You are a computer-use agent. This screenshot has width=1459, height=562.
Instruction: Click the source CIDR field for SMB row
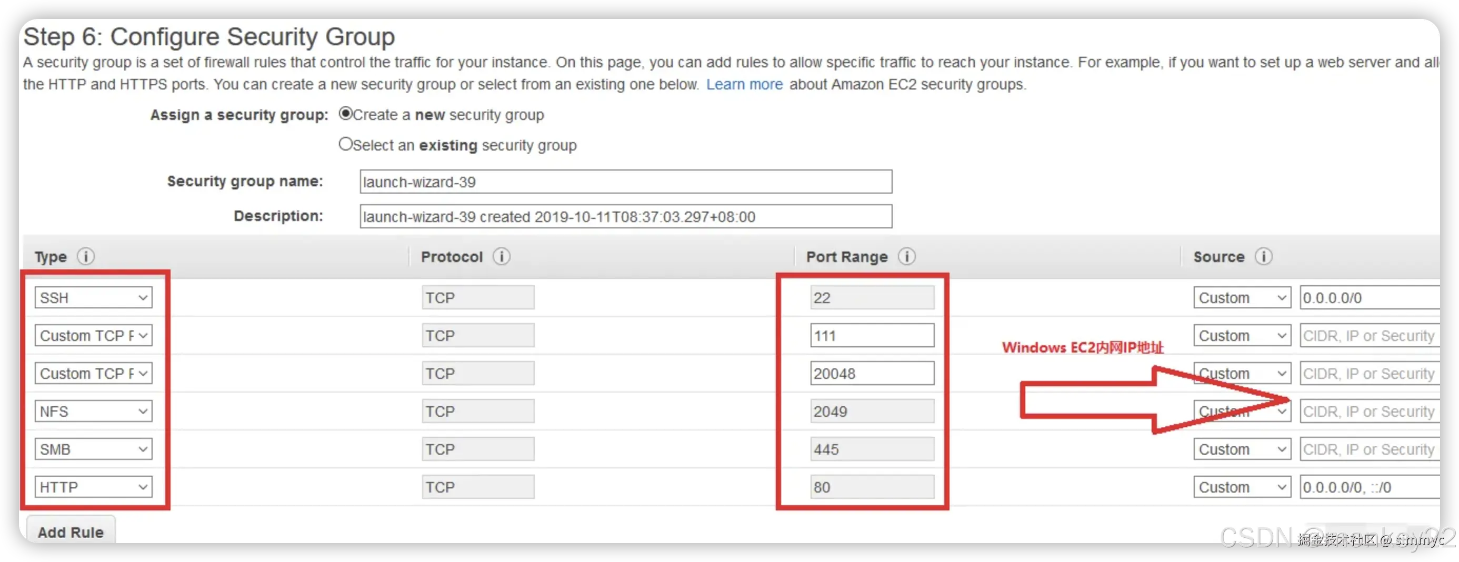tap(1368, 449)
